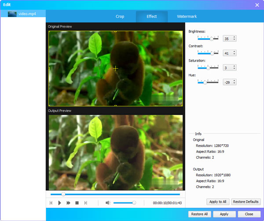Click the Contrast slider handle
This screenshot has width=264, height=221.
(213, 54)
